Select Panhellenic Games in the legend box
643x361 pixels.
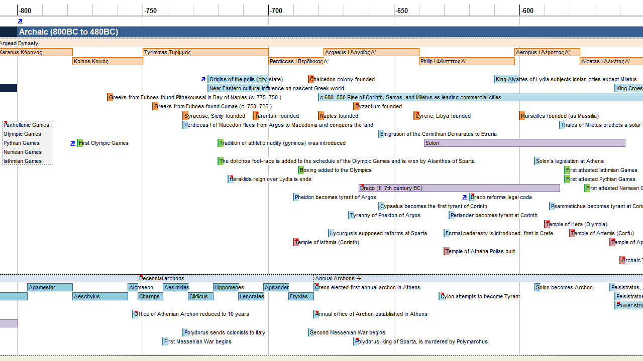click(26, 125)
